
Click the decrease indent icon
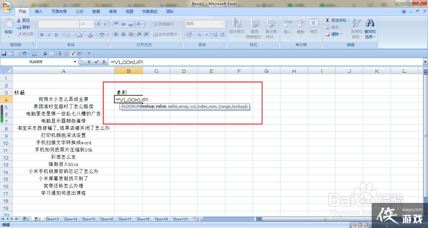tap(139, 34)
